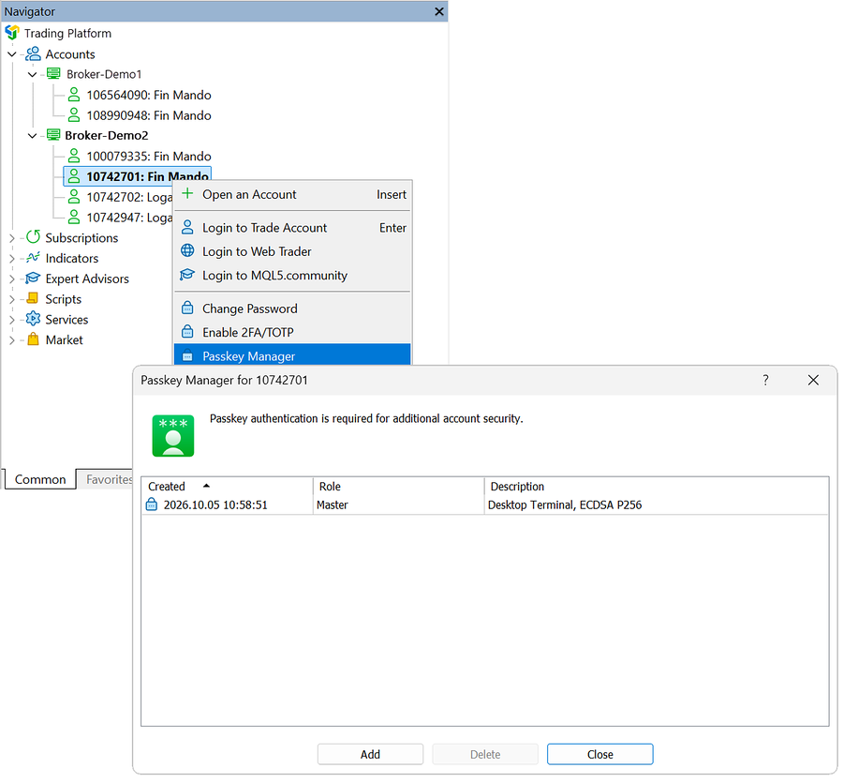Click the cap icon beside Login to MQL5.community
Viewport: 843px width, 783px height.
[x=187, y=275]
